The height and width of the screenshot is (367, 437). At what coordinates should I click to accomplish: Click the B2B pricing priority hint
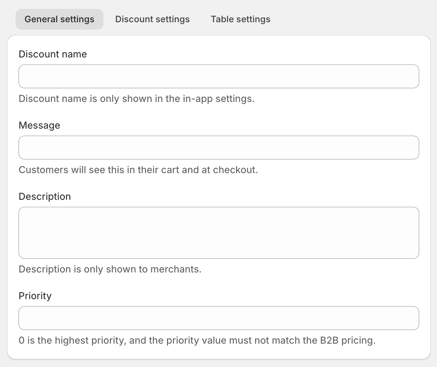click(x=197, y=340)
